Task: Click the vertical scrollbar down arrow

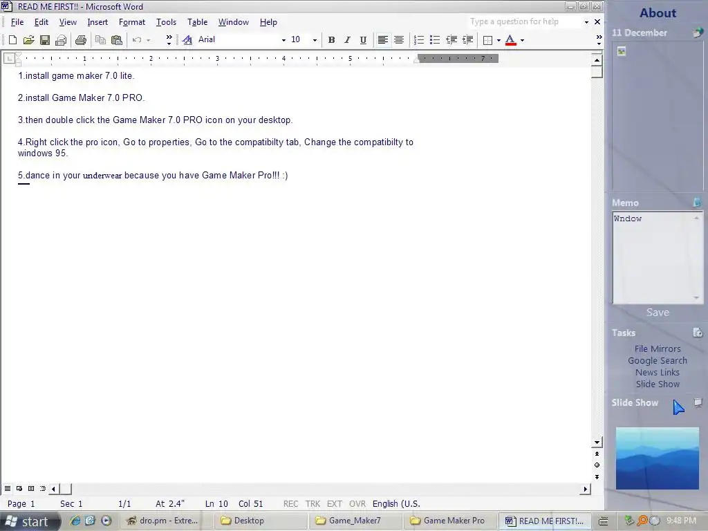Action: point(597,443)
